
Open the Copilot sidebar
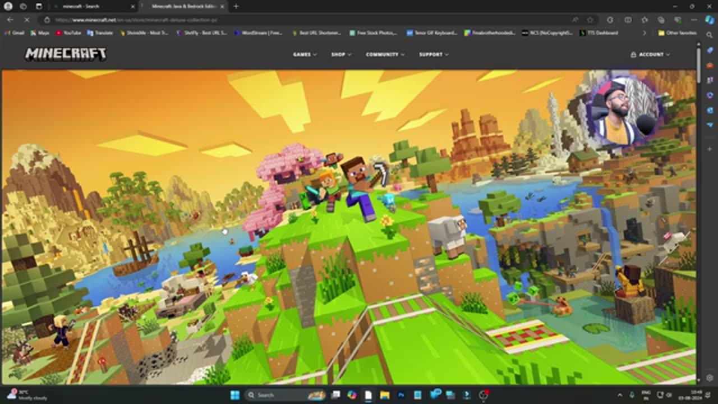pyautogui.click(x=710, y=20)
